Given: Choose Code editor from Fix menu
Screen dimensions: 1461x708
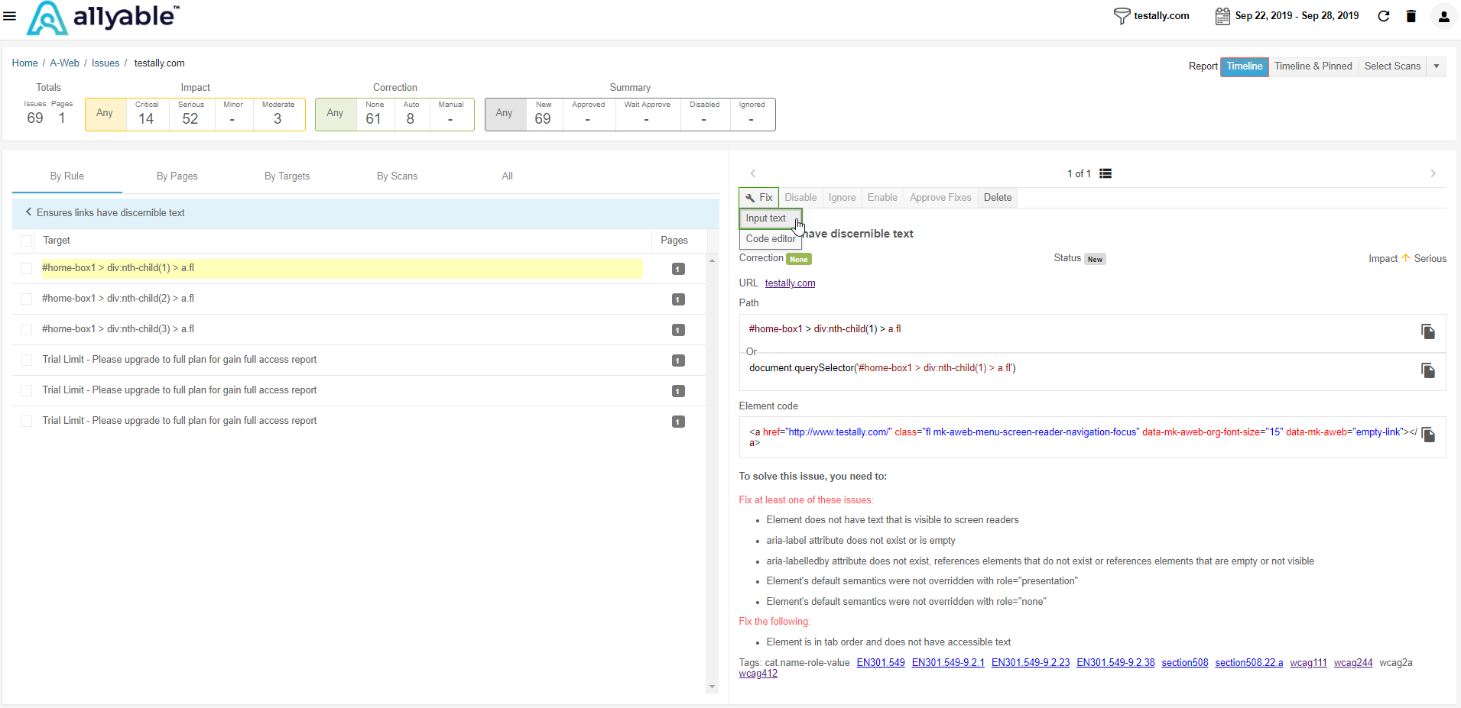Looking at the screenshot, I should click(770, 239).
